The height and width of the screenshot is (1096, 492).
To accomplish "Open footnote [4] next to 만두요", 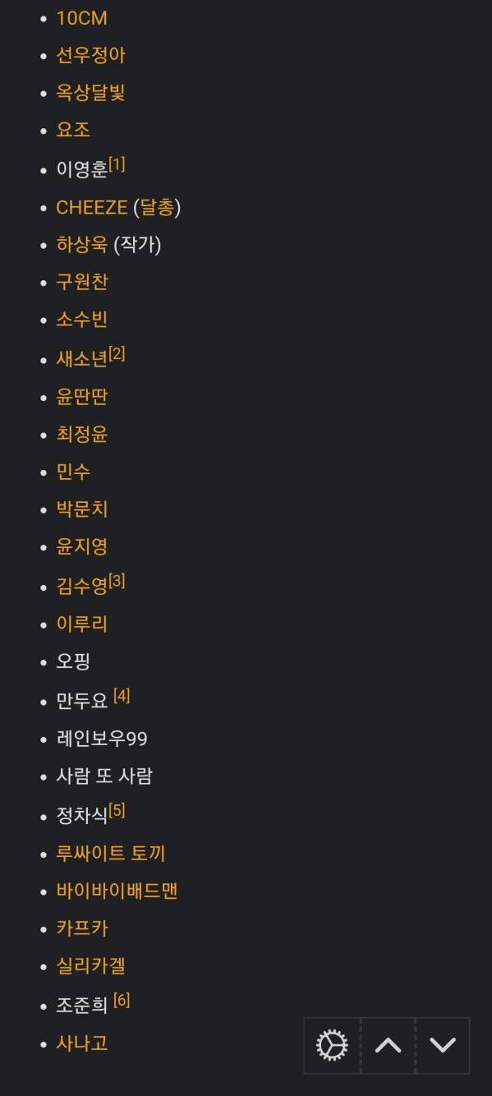I will click(x=122, y=696).
